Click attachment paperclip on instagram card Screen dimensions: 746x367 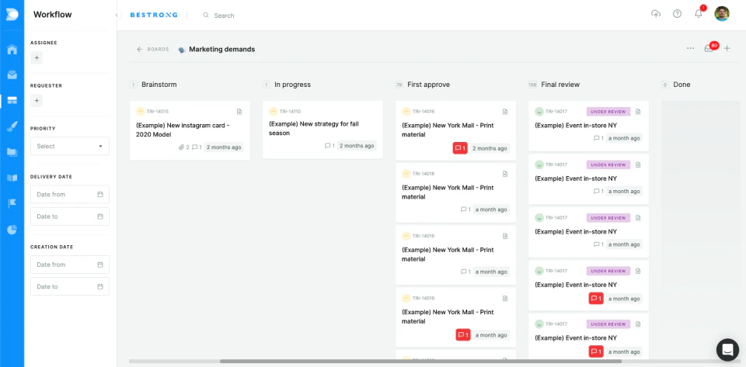point(181,147)
